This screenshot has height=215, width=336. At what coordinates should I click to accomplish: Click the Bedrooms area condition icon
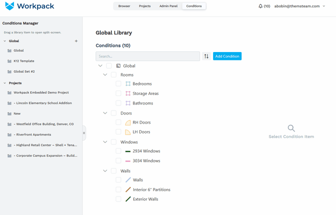[128, 84]
